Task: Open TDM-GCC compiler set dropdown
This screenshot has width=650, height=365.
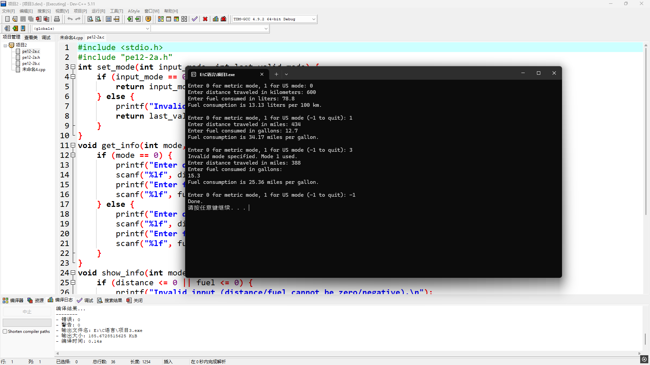Action: click(x=313, y=19)
